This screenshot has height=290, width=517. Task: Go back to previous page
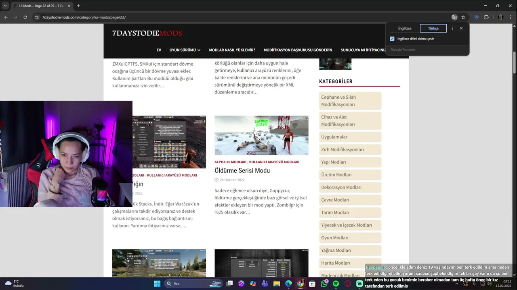pyautogui.click(x=6, y=17)
